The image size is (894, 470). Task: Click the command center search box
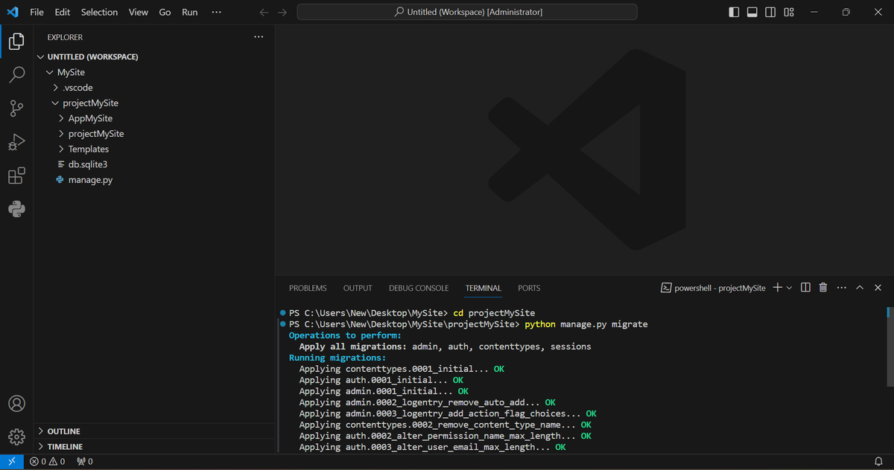pos(467,12)
